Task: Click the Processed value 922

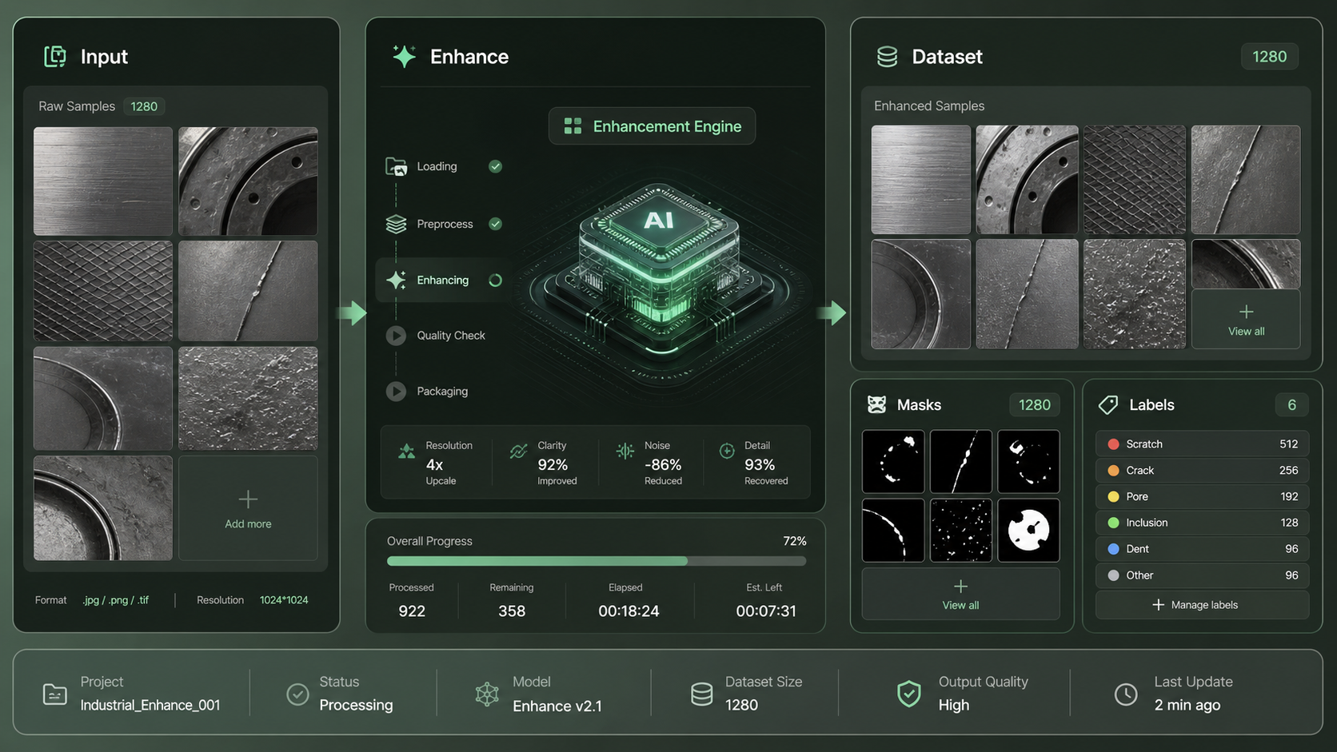Action: pyautogui.click(x=412, y=611)
